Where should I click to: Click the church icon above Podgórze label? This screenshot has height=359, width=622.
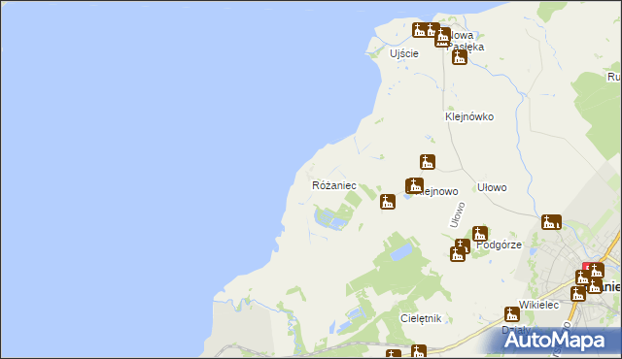pyautogui.click(x=479, y=234)
